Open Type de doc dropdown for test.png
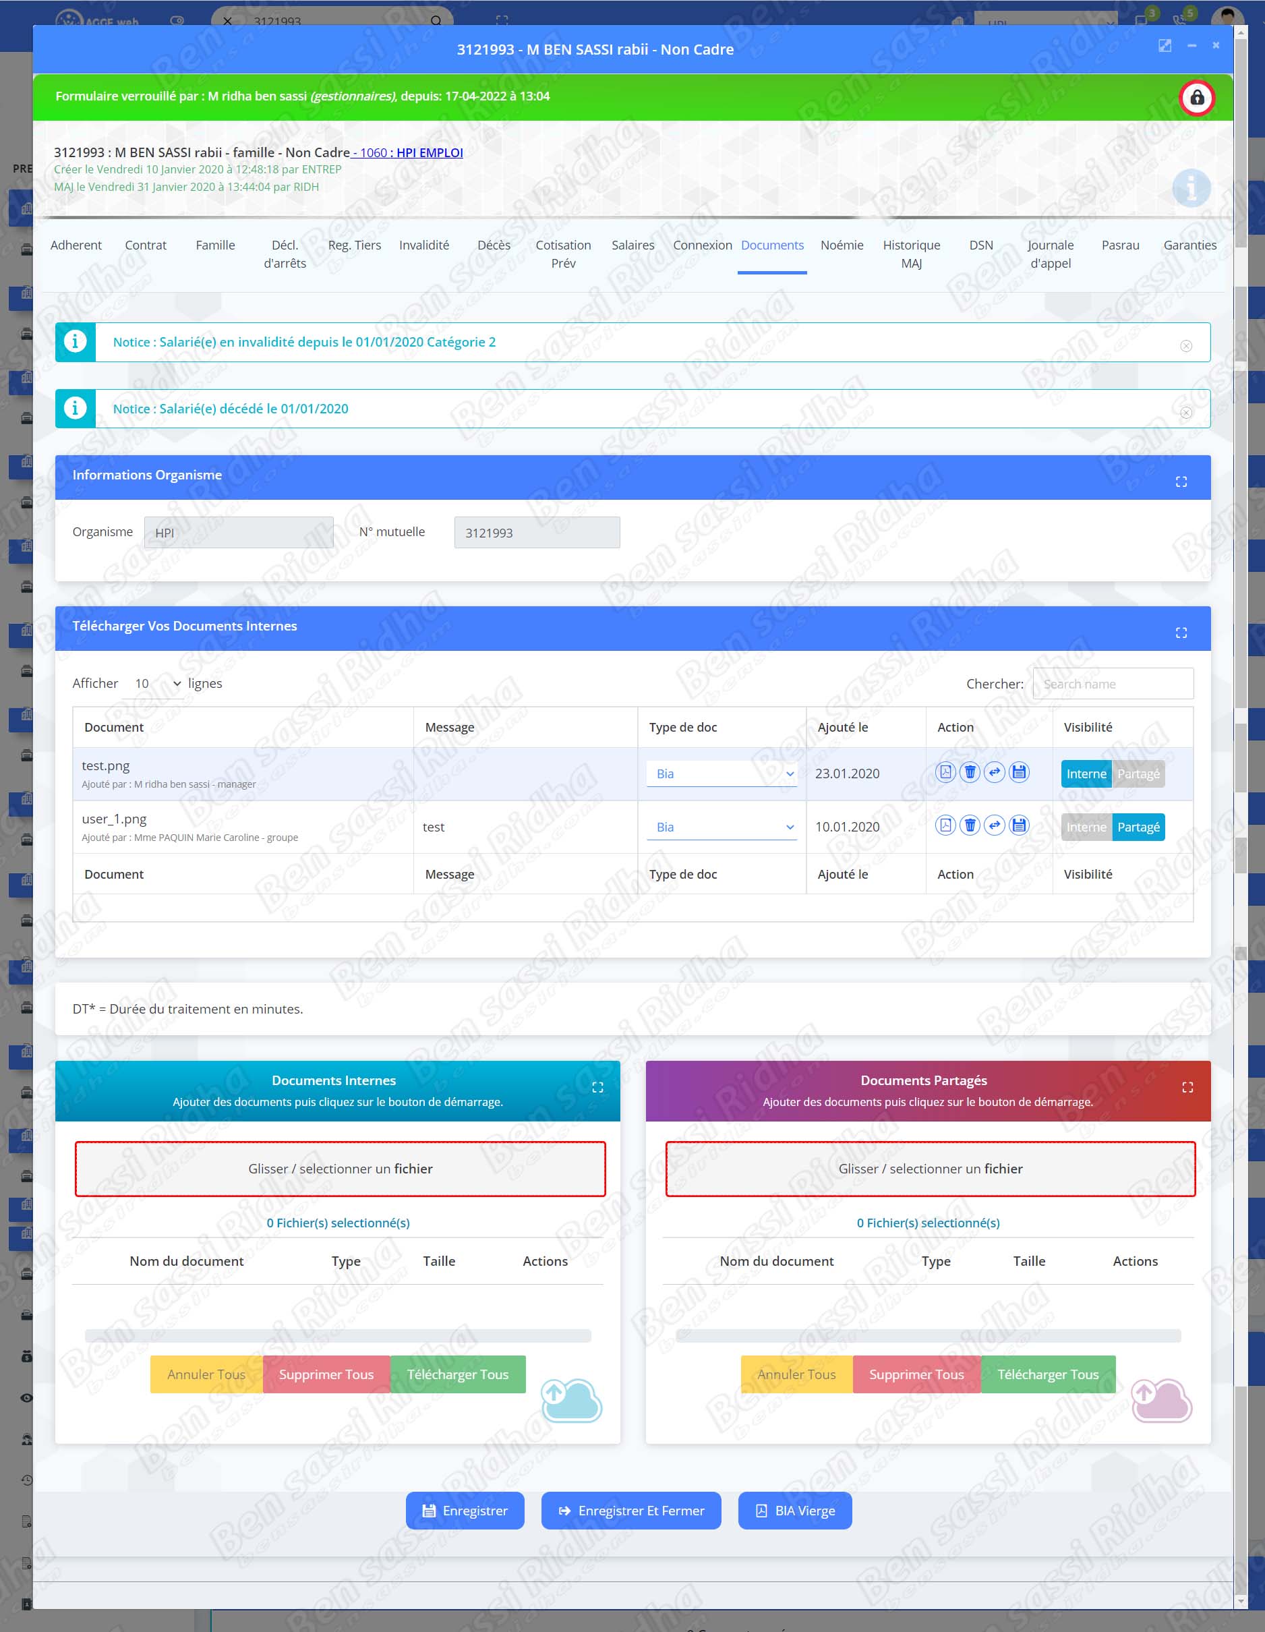The width and height of the screenshot is (1265, 1632). [721, 774]
